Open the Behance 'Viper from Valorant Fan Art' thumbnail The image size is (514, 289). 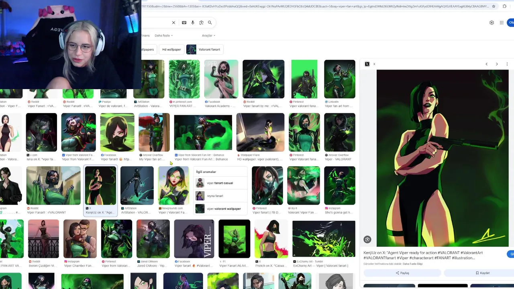point(203,132)
